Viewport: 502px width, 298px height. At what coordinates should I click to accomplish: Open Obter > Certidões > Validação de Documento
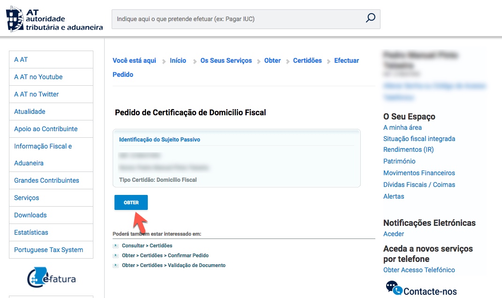click(174, 265)
